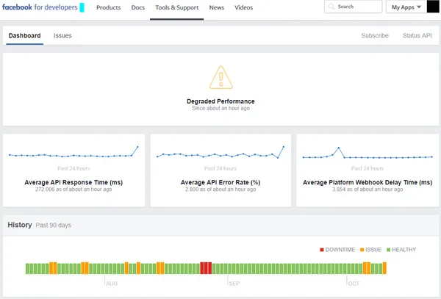
Task: Open the profile avatar at top right
Action: coord(434,7)
